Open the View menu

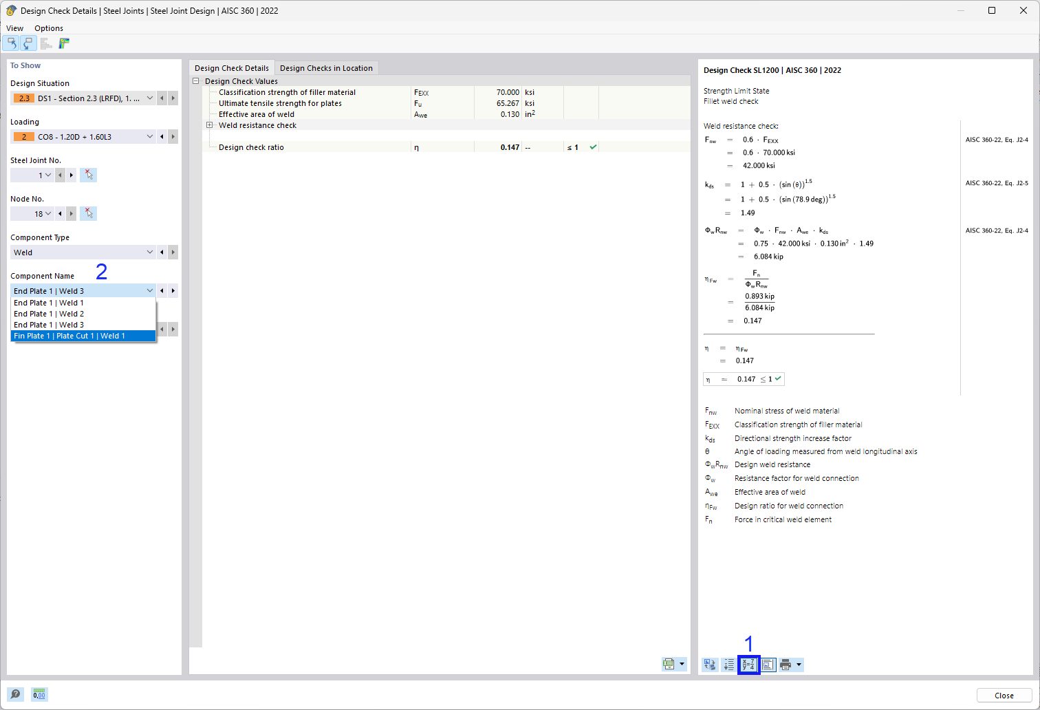point(14,28)
